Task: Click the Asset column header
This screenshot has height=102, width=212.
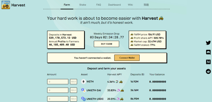Action: 84,74
